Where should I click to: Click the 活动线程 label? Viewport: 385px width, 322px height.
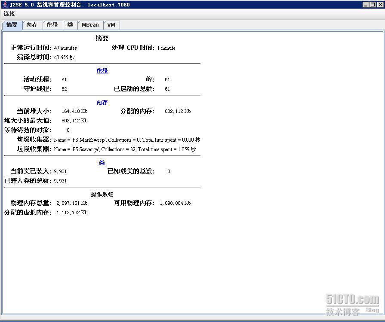pyautogui.click(x=37, y=79)
